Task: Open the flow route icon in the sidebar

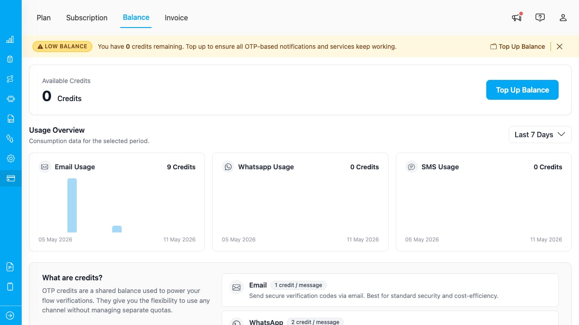Action: (x=10, y=79)
